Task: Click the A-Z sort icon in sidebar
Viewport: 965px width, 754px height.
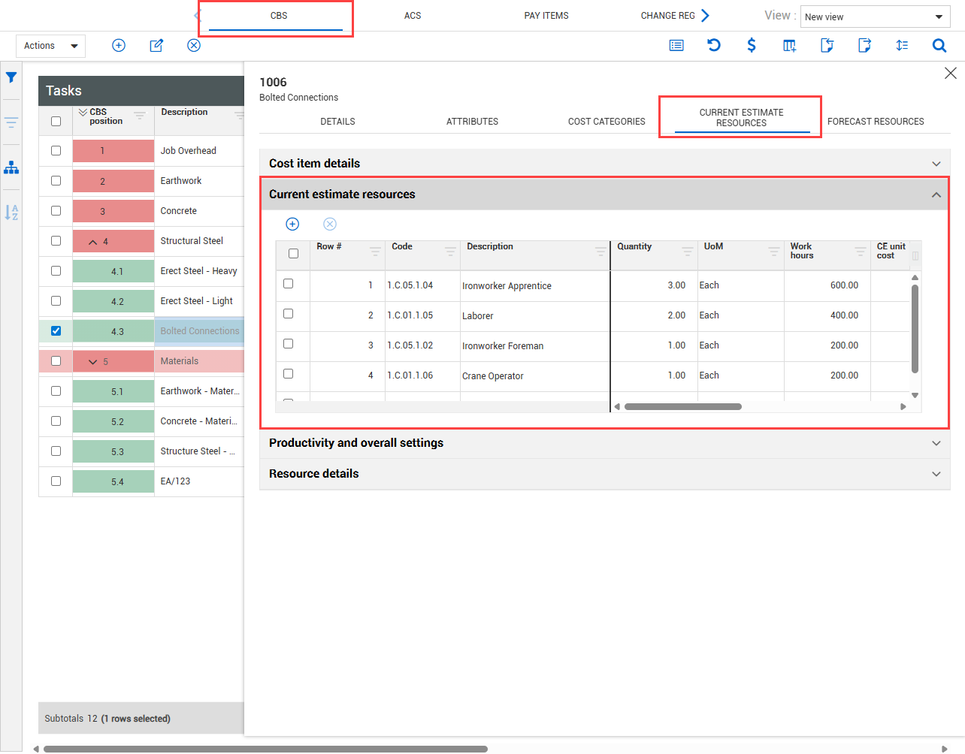Action: pos(11,213)
